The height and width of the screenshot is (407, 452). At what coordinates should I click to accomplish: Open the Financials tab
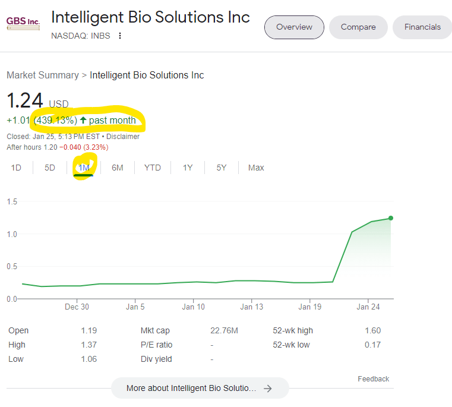422,27
